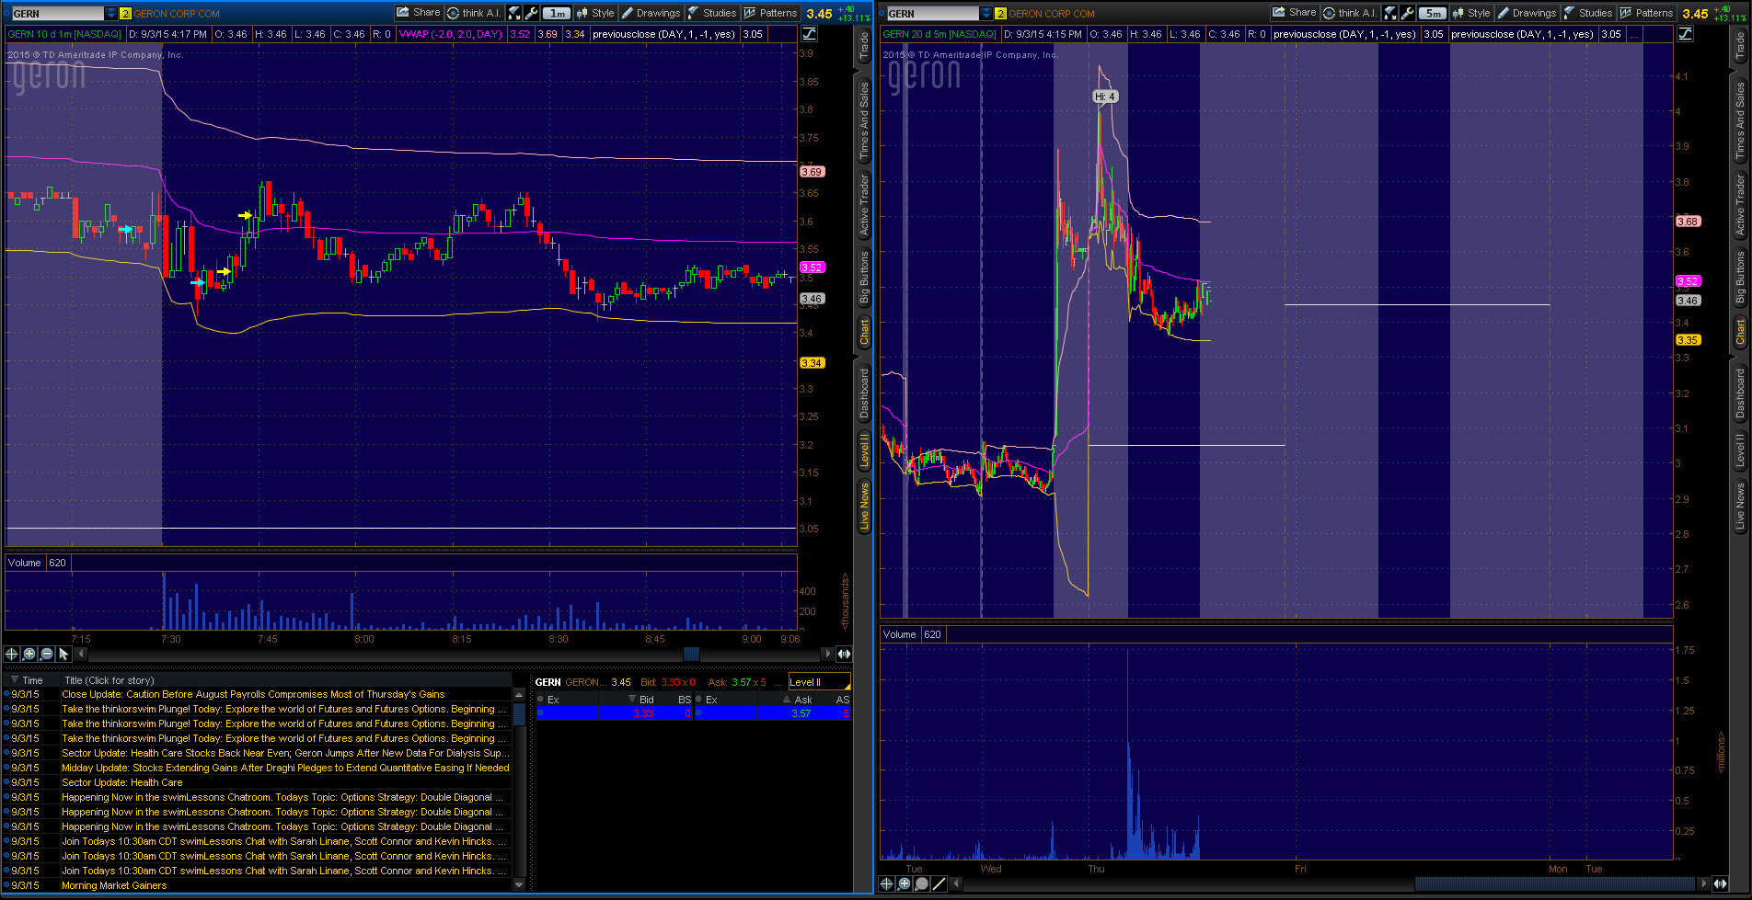The image size is (1752, 900).
Task: Click GERN symbol field in right chart
Action: [931, 14]
